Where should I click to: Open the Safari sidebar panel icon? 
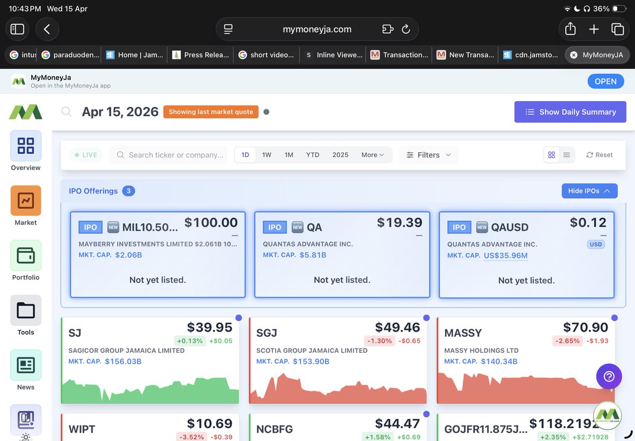click(17, 29)
